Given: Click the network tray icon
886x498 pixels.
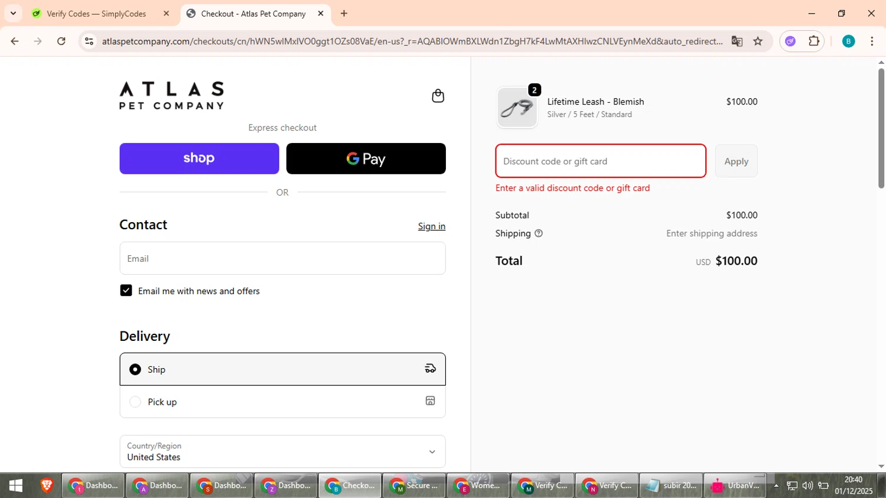Looking at the screenshot, I should coord(792,486).
